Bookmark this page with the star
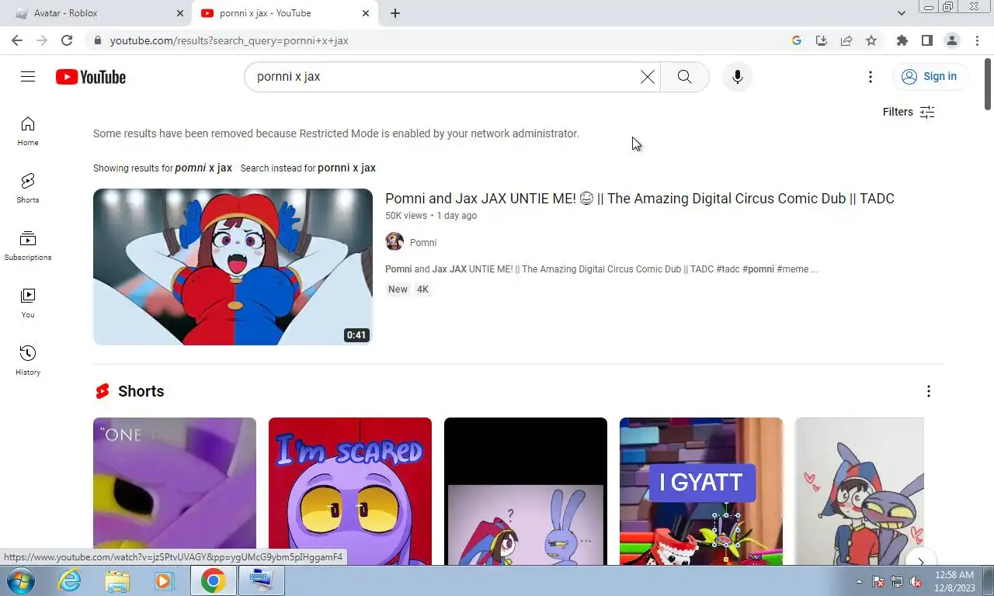Viewport: 994px width, 596px height. pos(871,40)
